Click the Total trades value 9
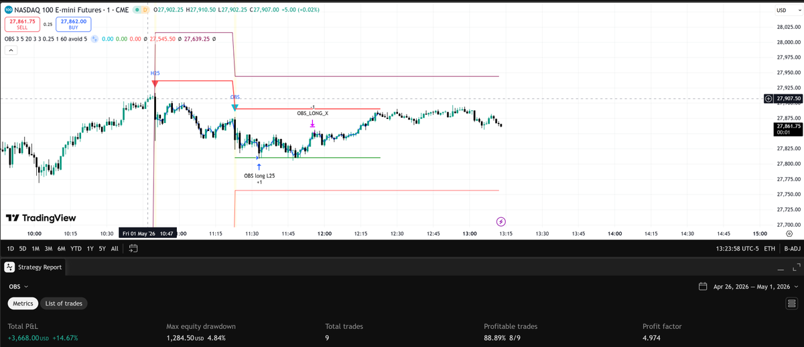This screenshot has width=804, height=347. click(327, 338)
